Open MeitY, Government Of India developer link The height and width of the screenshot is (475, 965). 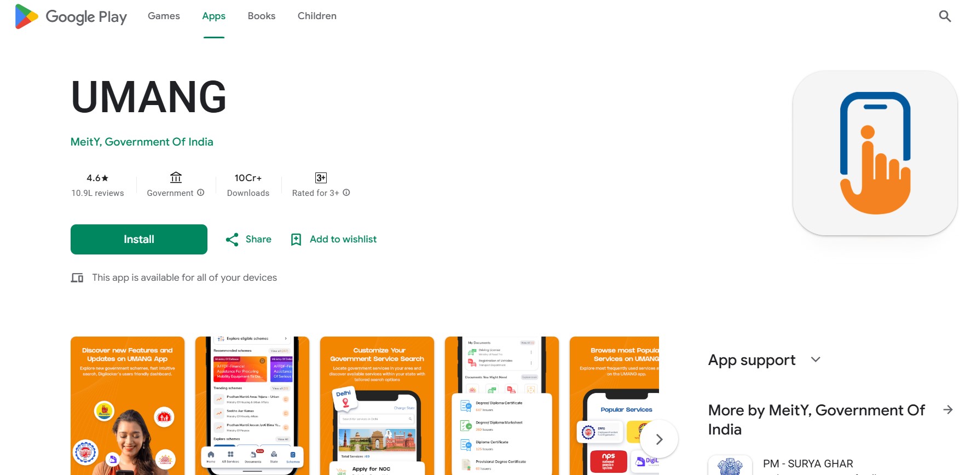[x=142, y=142]
